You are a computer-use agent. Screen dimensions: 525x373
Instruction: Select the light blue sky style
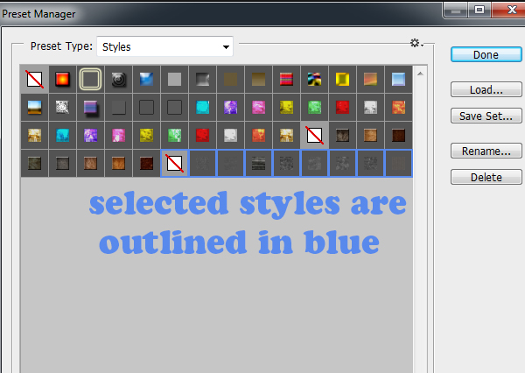pos(399,80)
